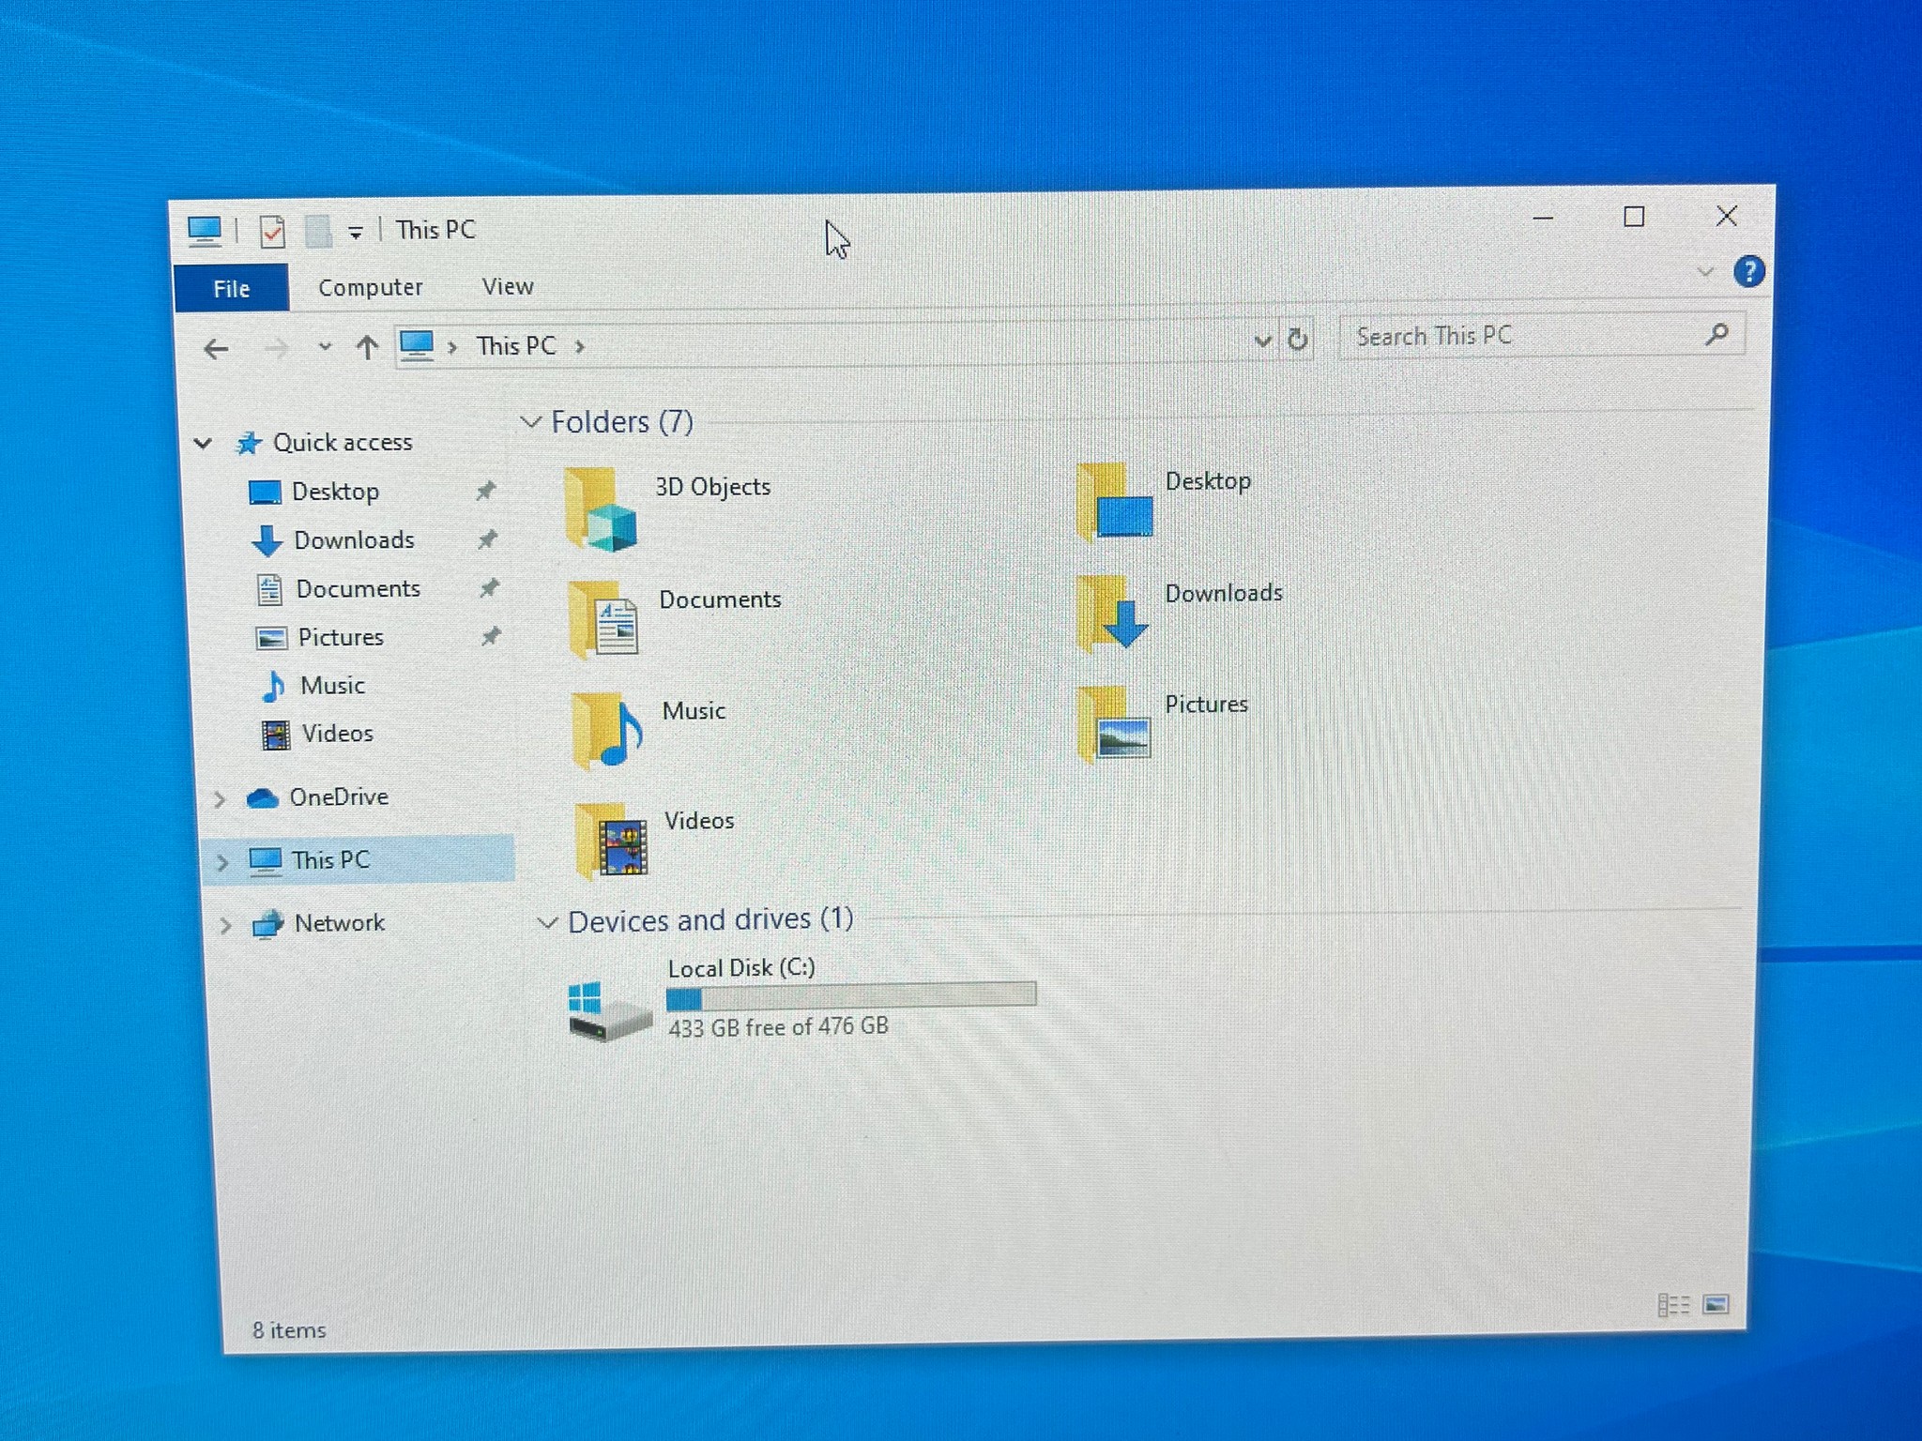Image resolution: width=1922 pixels, height=1441 pixels.
Task: Select Videos in Quick access sidebar
Action: [337, 734]
